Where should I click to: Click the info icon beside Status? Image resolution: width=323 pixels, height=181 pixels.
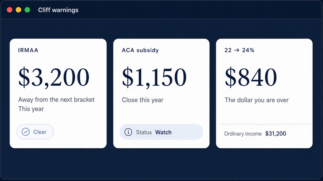(128, 132)
